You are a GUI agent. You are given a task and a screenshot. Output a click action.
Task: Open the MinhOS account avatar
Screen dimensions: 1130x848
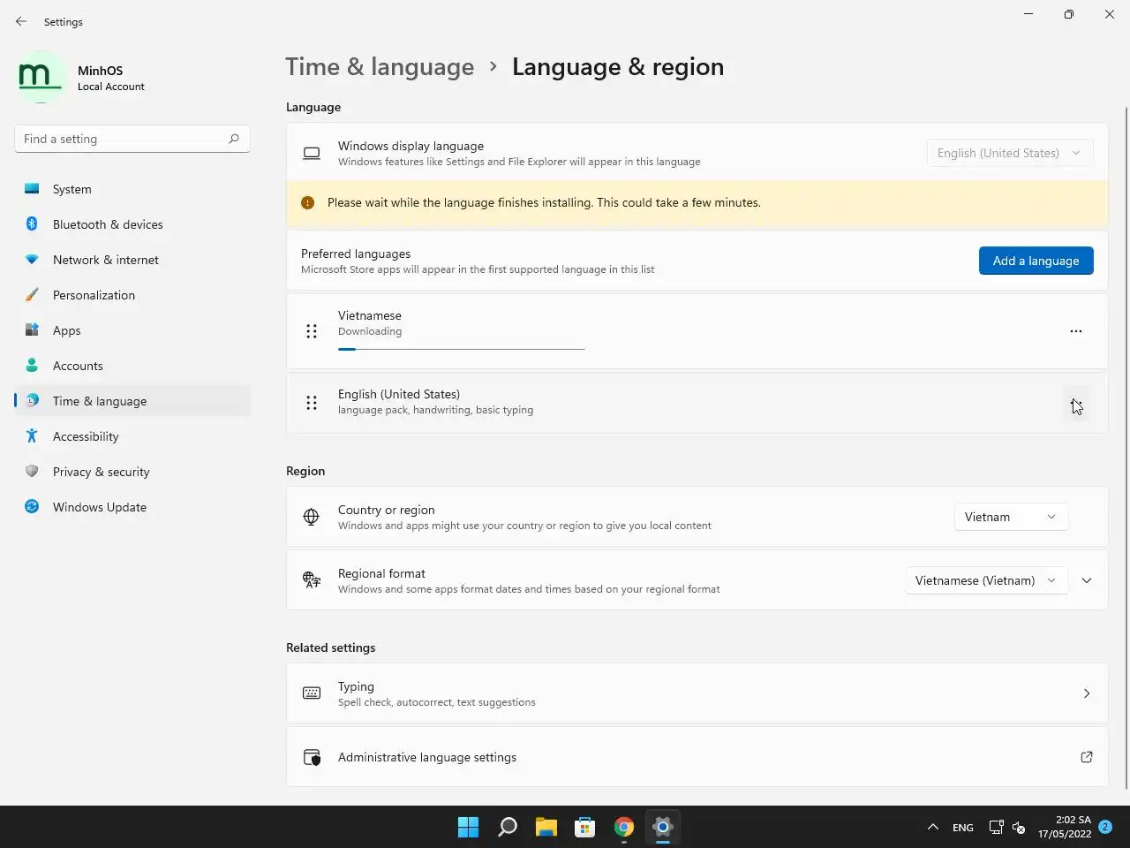coord(41,78)
